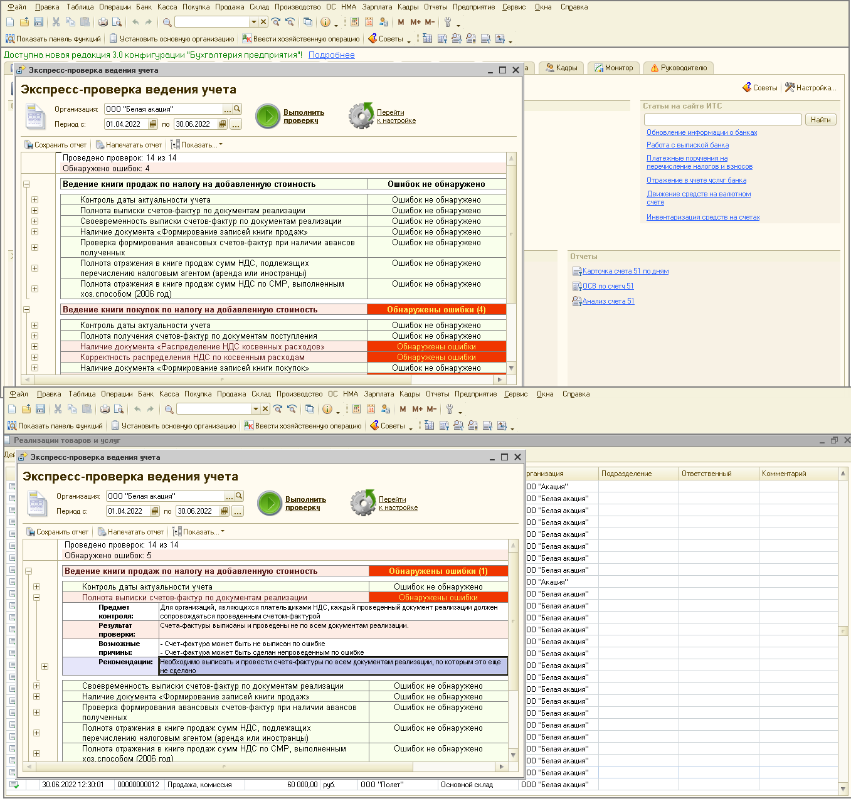Image resolution: width=851 pixels, height=801 pixels.
Task: Click the magnifier beside Организация field in upper window
Action: click(x=237, y=109)
